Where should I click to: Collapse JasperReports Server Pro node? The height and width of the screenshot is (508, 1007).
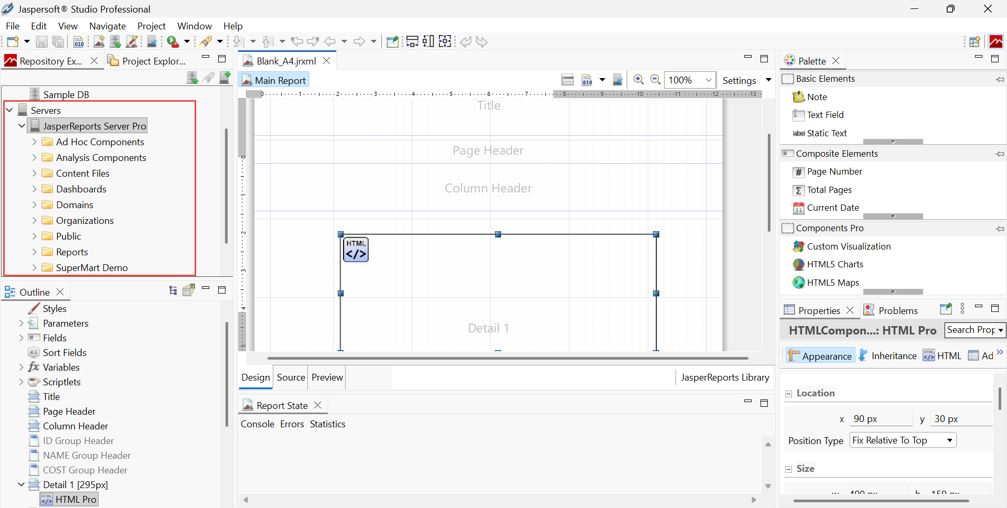(22, 126)
